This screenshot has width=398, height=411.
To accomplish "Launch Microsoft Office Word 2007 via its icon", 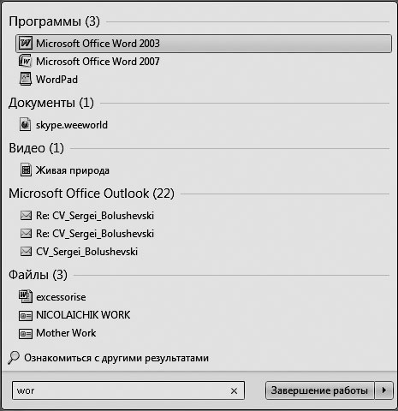I will click(26, 62).
